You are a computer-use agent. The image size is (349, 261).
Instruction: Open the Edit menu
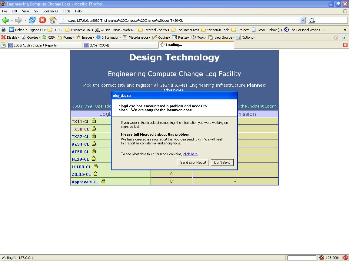pyautogui.click(x=15, y=11)
